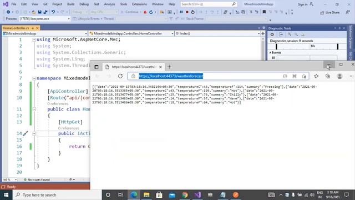
Task: Collapse the method block at line 14
Action: tap(34, 133)
